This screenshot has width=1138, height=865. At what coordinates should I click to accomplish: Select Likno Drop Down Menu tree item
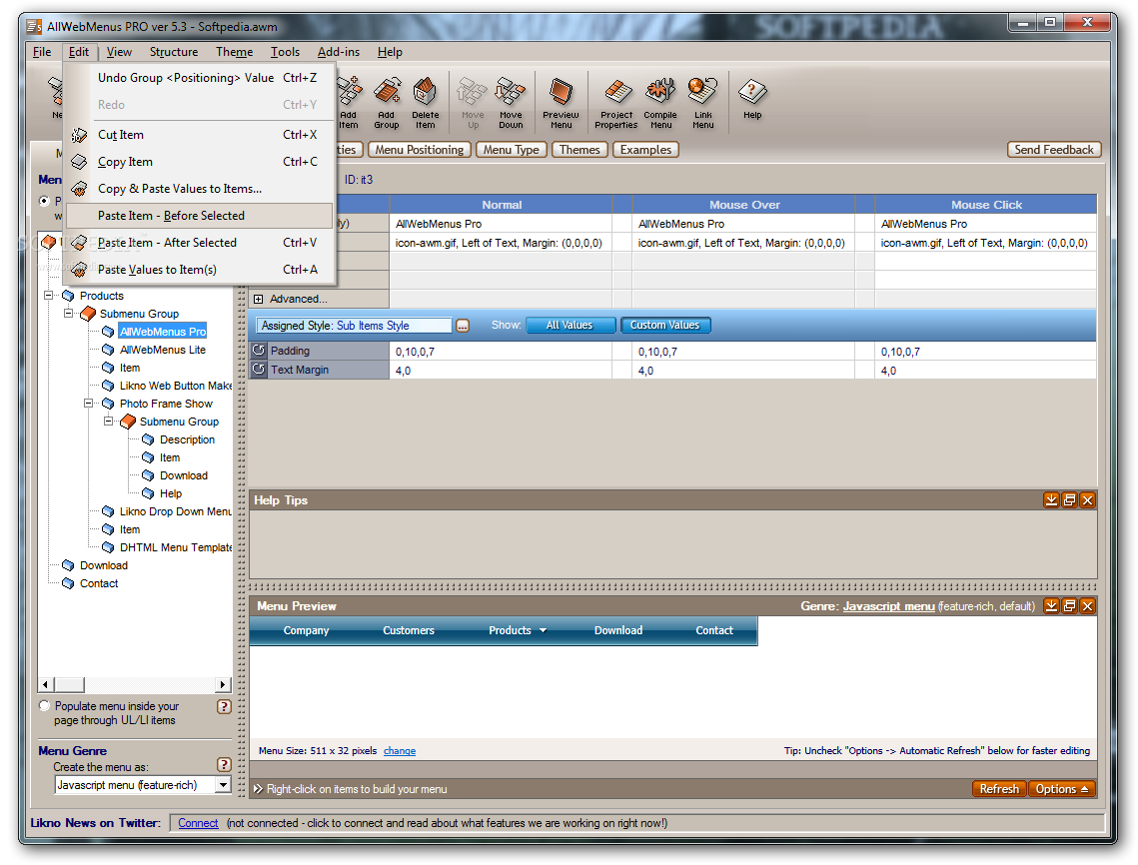coord(176,511)
